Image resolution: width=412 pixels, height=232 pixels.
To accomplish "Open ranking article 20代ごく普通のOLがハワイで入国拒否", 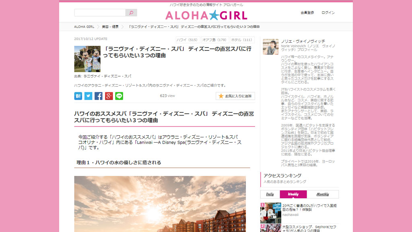I will 309,207.
